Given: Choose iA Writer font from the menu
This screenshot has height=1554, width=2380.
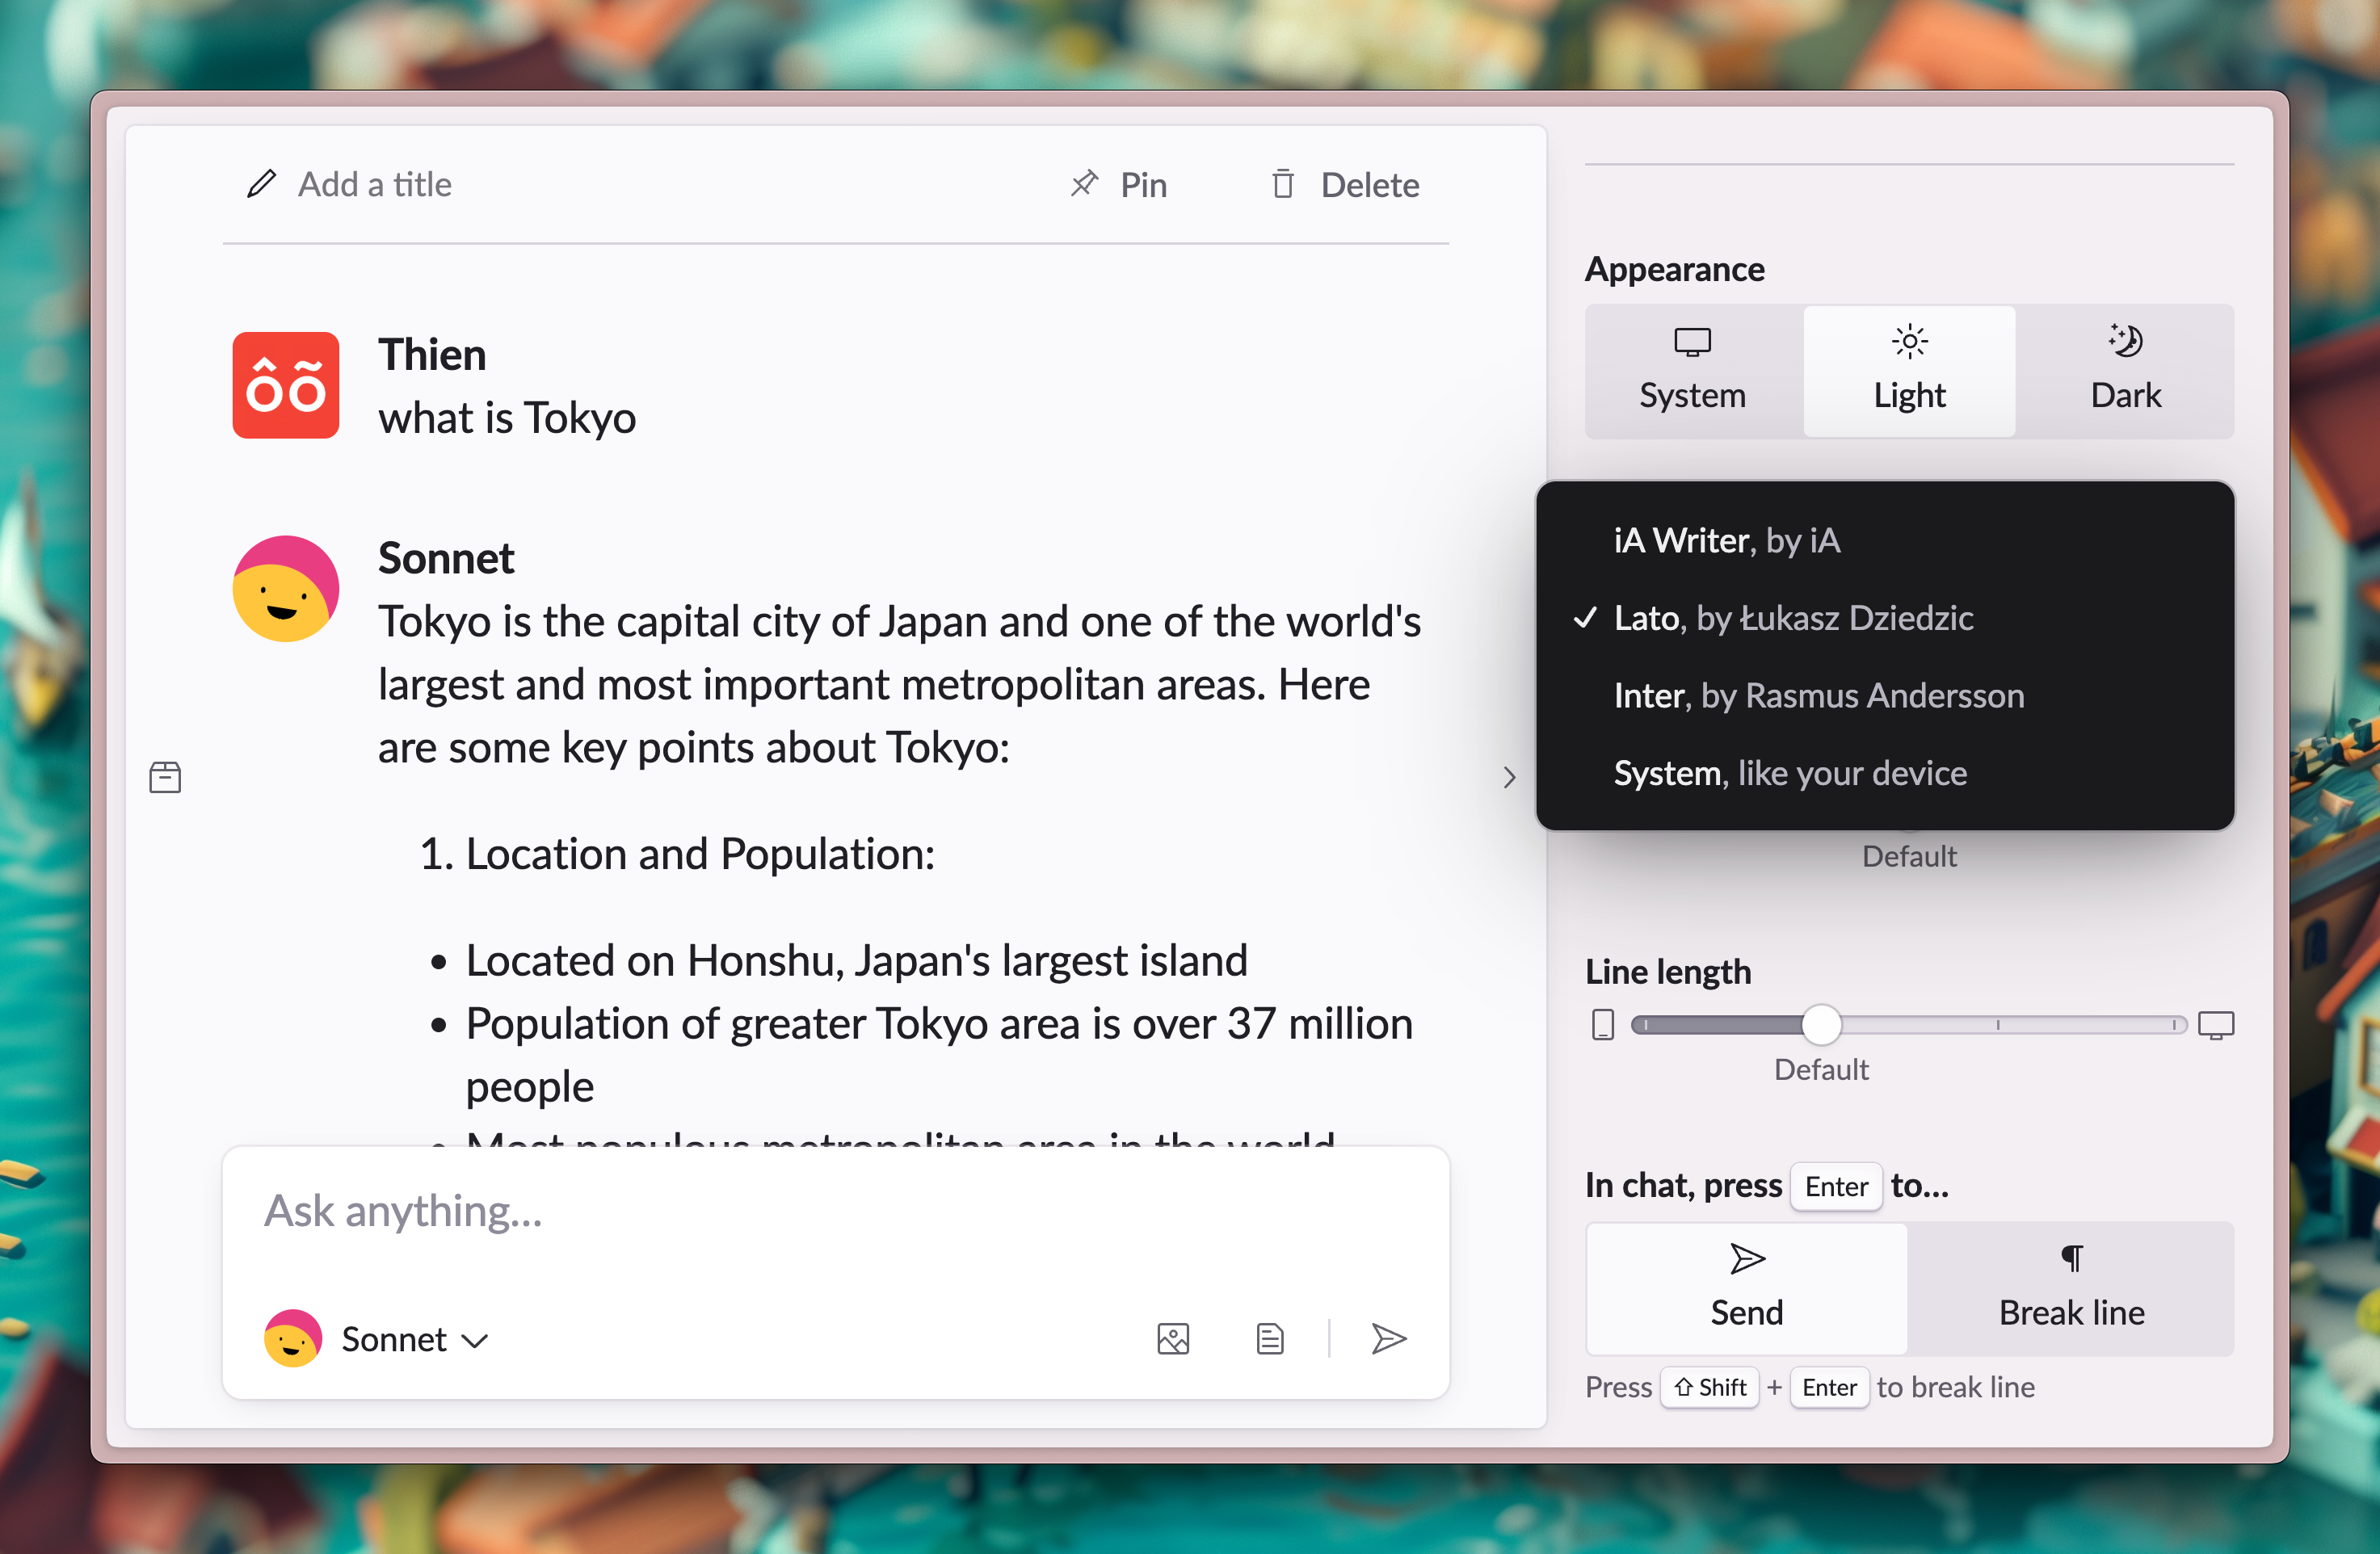Looking at the screenshot, I should click(x=1885, y=540).
